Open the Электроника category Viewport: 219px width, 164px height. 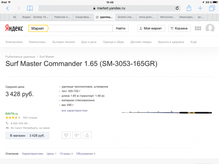(14, 42)
